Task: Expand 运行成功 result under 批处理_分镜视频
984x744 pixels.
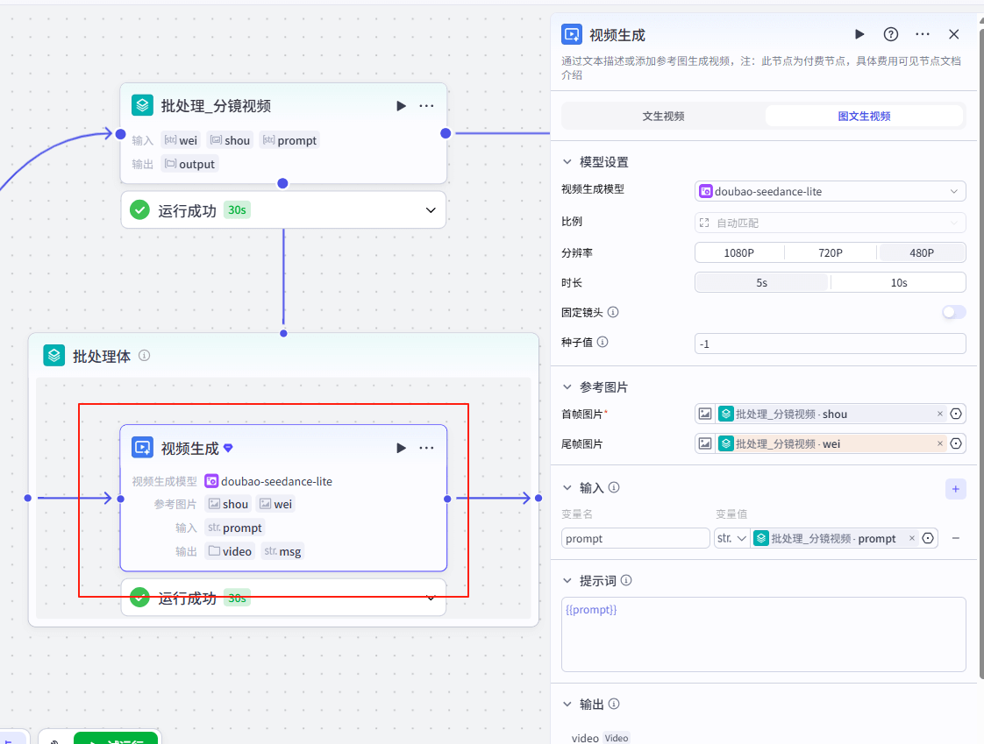Action: pos(431,210)
